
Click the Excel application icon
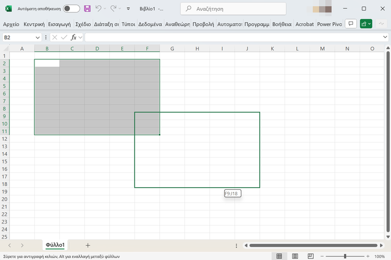pos(8,9)
